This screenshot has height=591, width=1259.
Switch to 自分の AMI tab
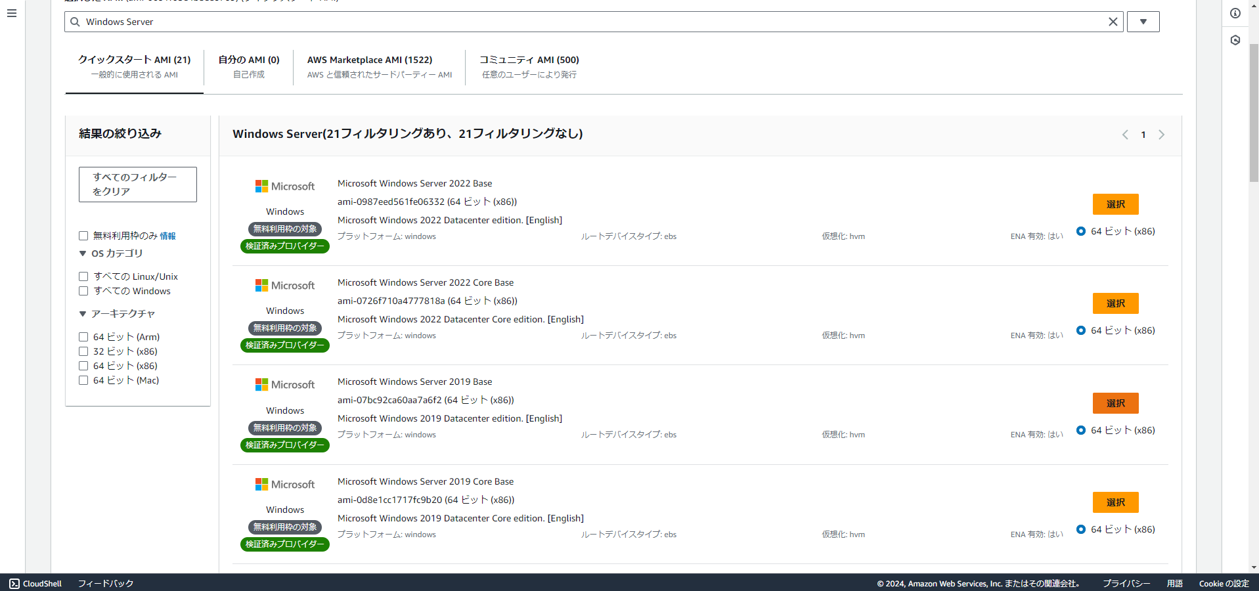point(249,67)
